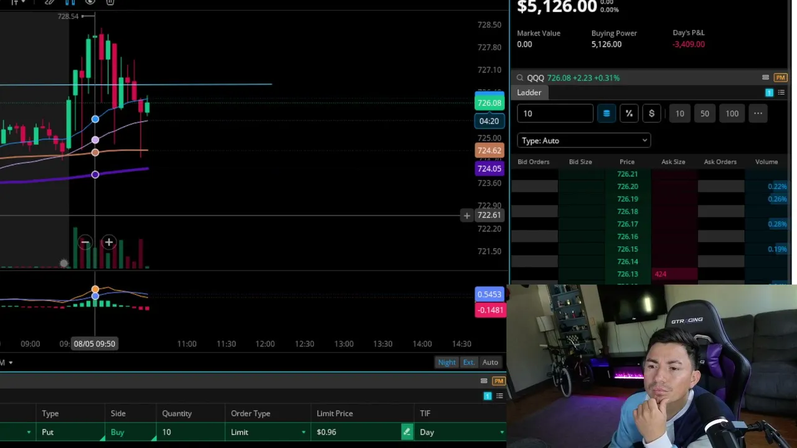797x448 pixels.
Task: Click the Price column header in ladder
Action: pos(627,162)
